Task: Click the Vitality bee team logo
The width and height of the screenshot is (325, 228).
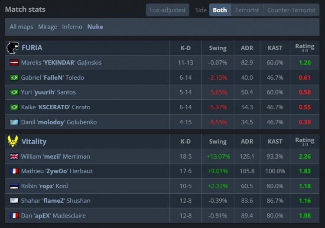Action: tap(13, 141)
